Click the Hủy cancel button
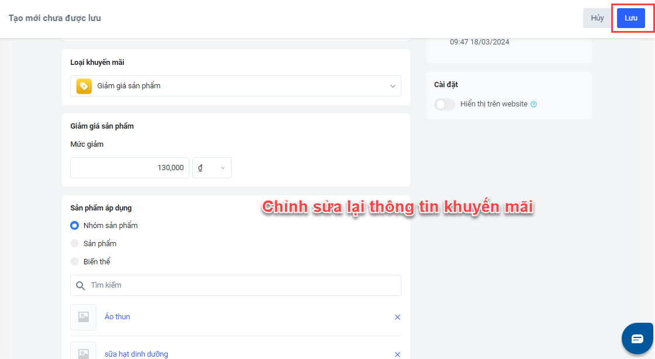This screenshot has height=359, width=655. (597, 18)
